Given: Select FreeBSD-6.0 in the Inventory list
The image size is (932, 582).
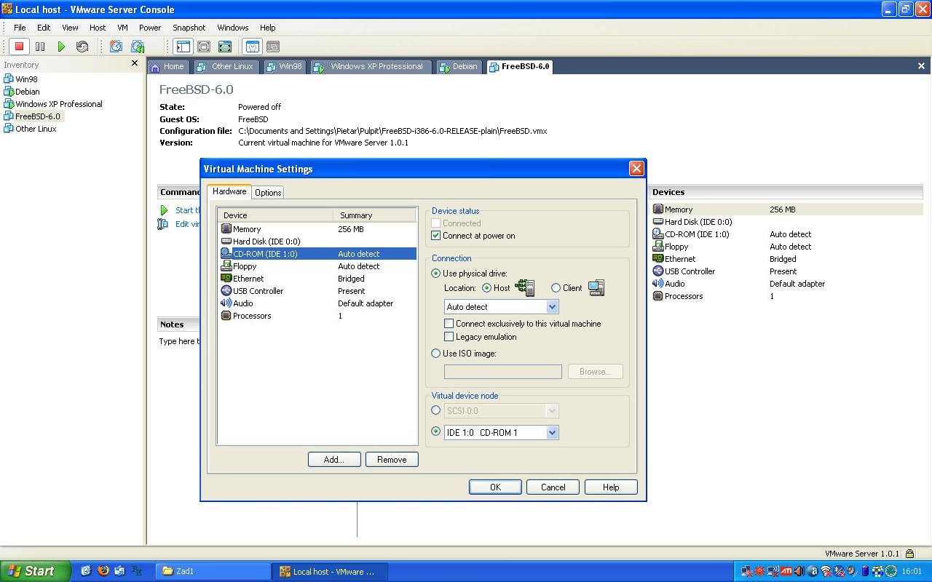Looking at the screenshot, I should (33, 116).
